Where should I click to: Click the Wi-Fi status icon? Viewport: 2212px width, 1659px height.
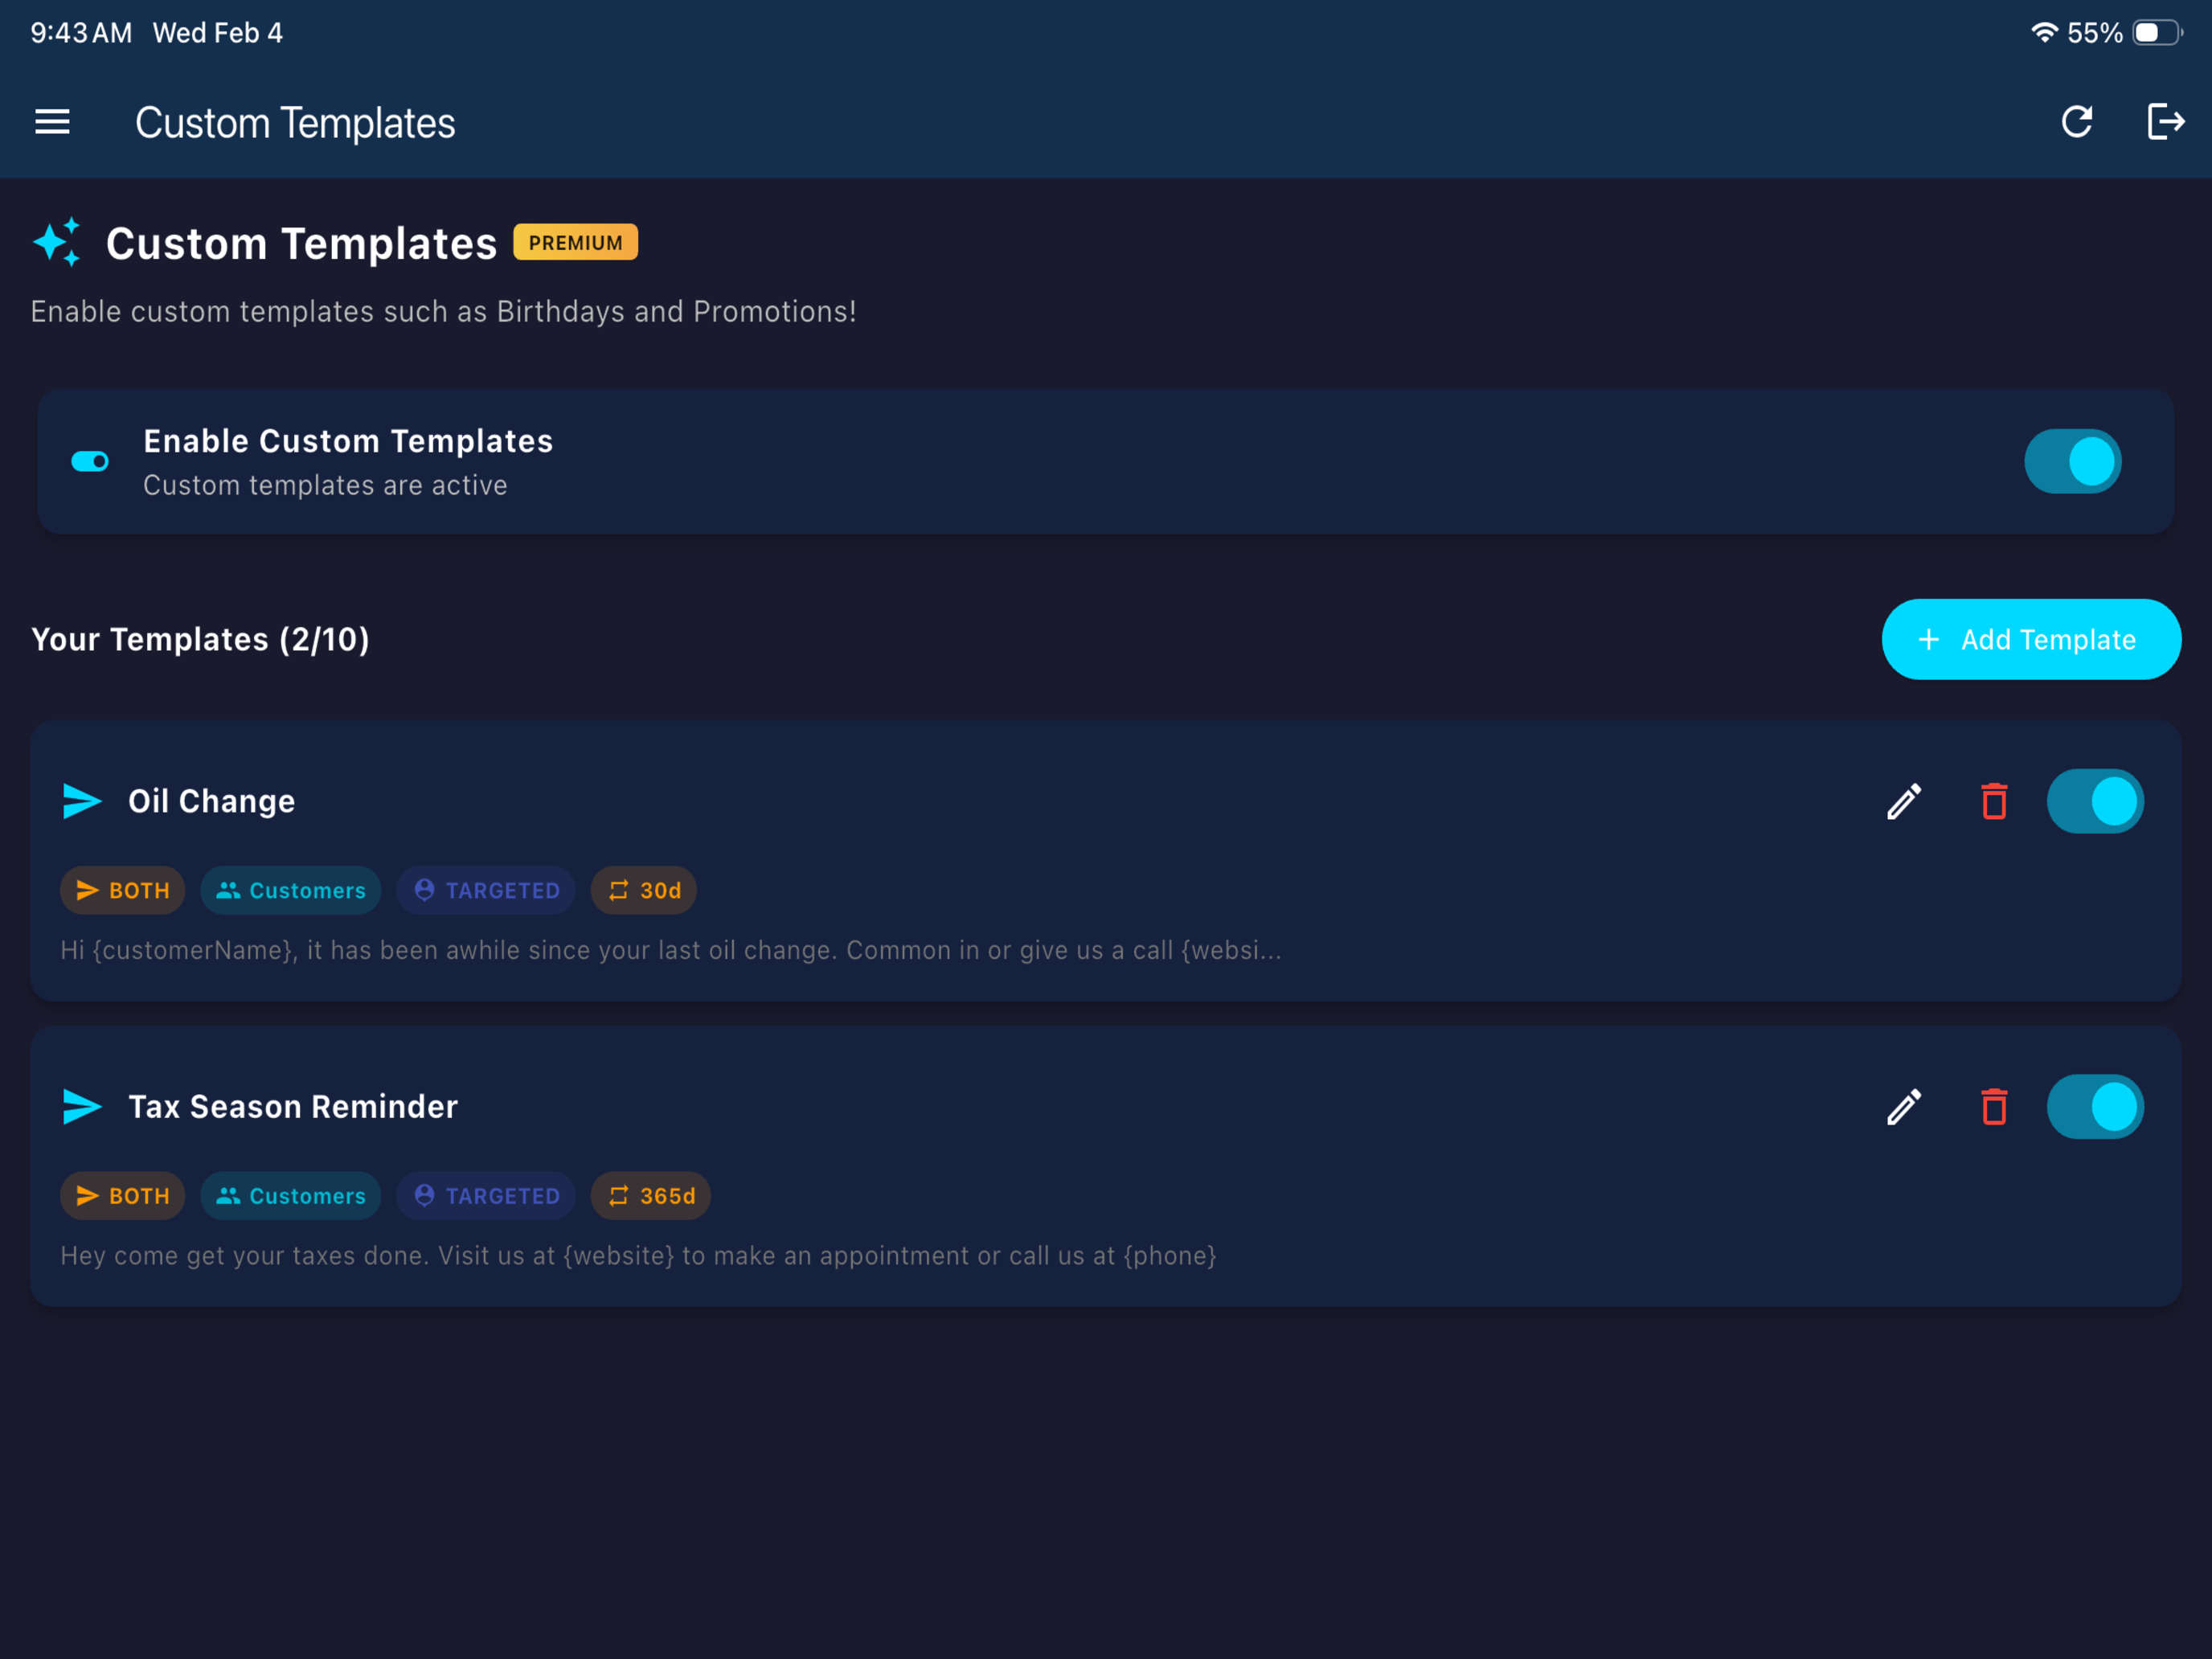click(2044, 33)
